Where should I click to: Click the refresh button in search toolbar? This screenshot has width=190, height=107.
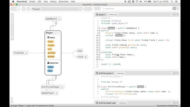(24, 9)
